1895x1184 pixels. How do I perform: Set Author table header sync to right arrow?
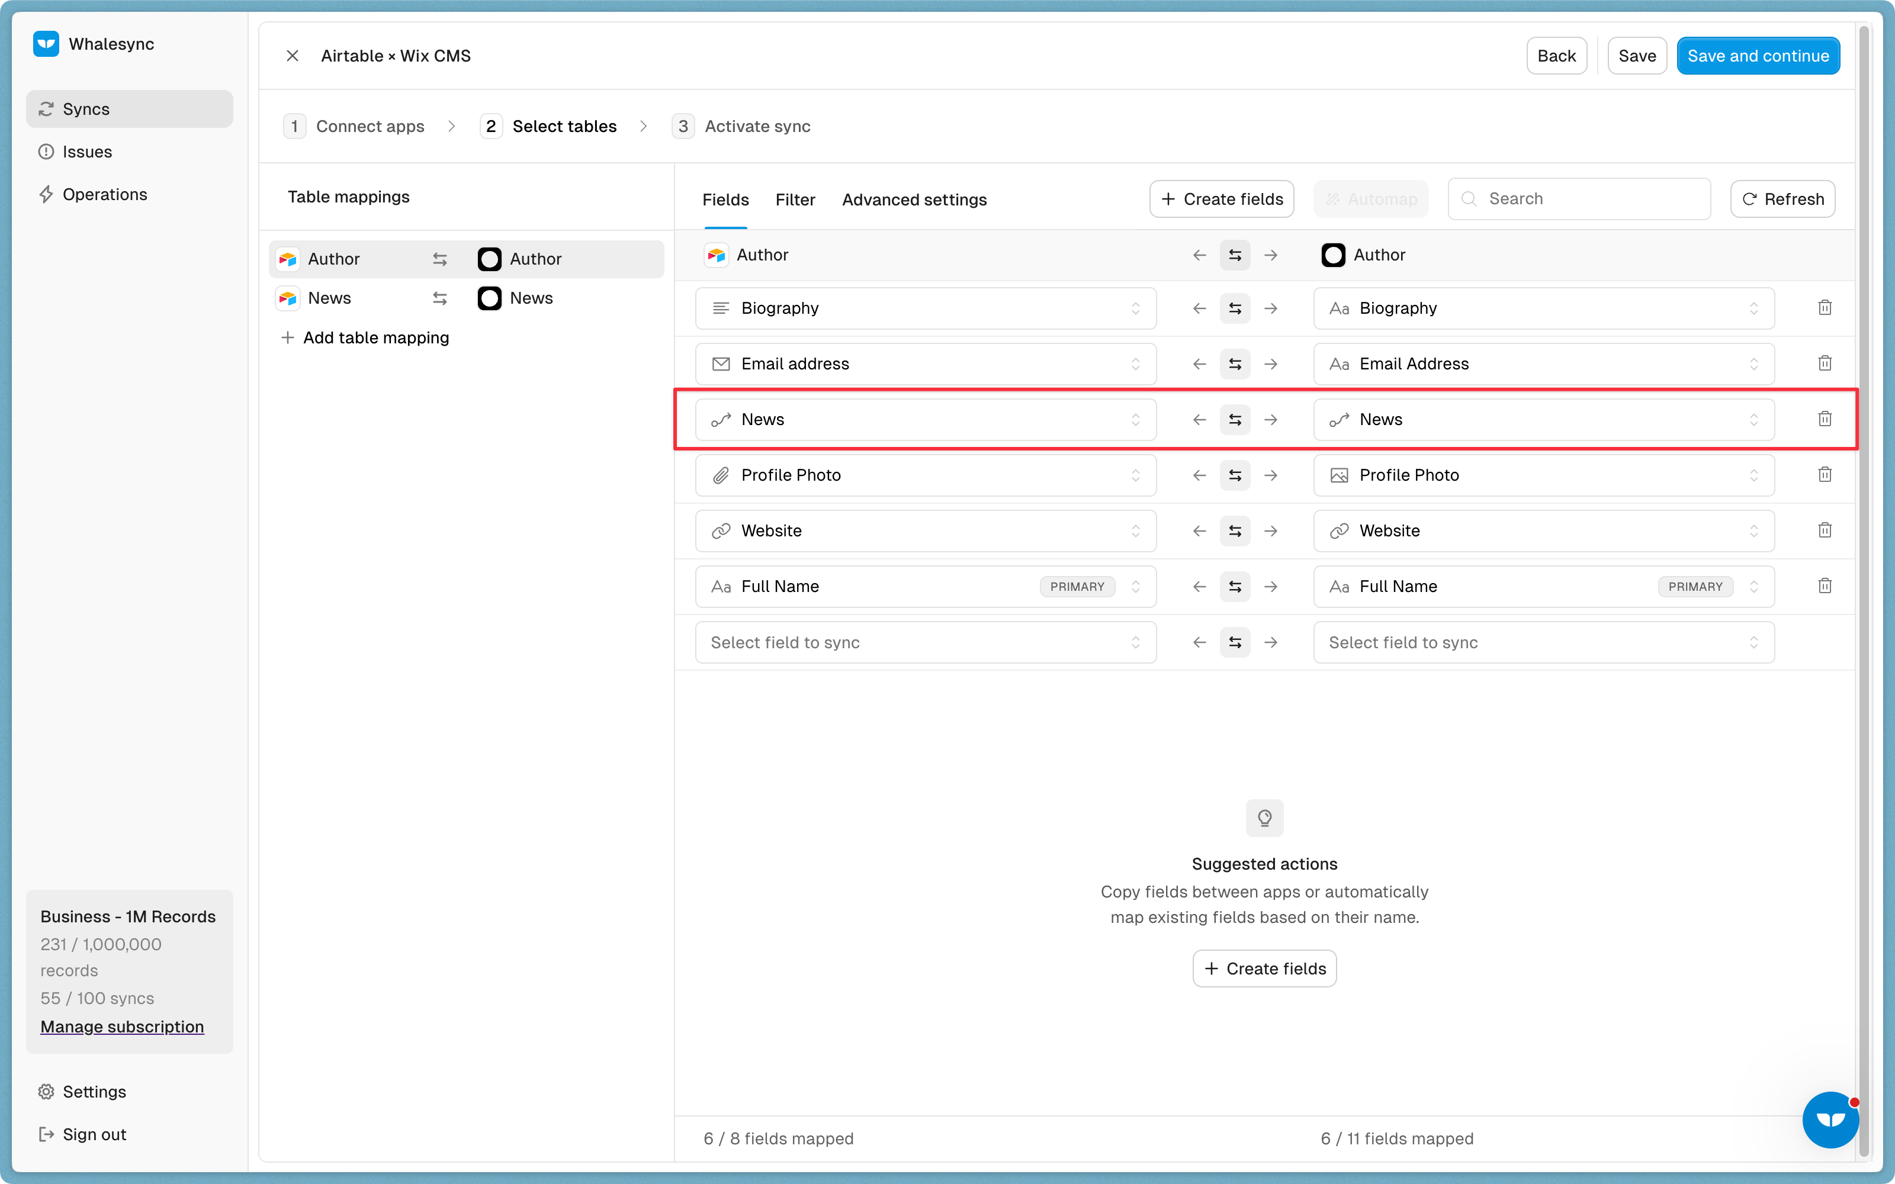click(1271, 255)
